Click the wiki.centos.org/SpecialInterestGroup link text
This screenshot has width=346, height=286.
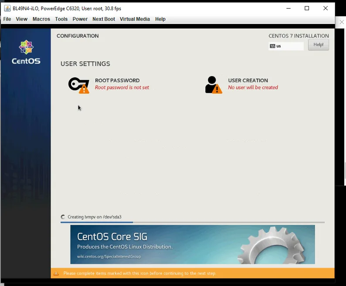click(x=109, y=257)
